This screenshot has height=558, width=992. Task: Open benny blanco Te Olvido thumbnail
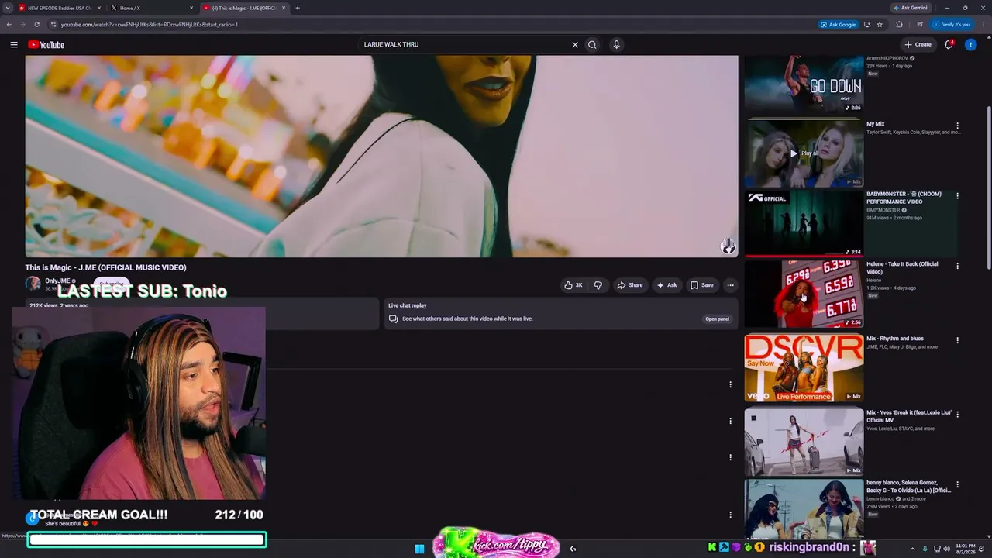click(804, 509)
